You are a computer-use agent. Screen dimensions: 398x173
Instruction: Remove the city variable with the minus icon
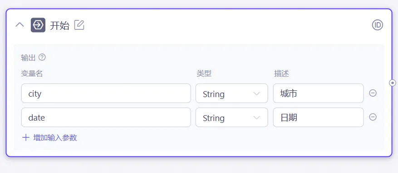[373, 93]
